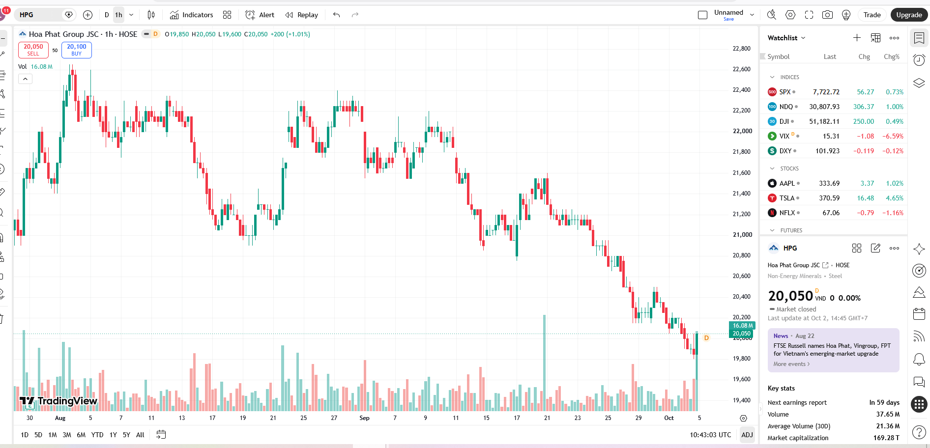930x448 pixels.
Task: Open the layout setup square icon
Action: pyautogui.click(x=703, y=15)
